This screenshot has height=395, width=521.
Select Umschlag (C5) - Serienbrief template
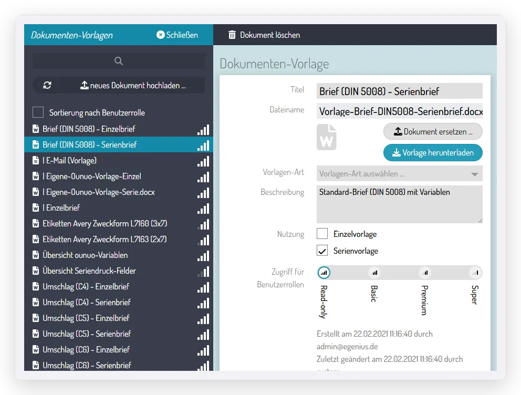(x=119, y=334)
